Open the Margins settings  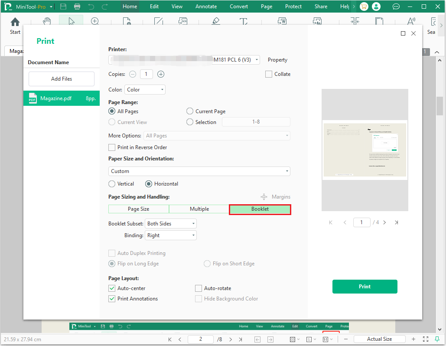(275, 197)
